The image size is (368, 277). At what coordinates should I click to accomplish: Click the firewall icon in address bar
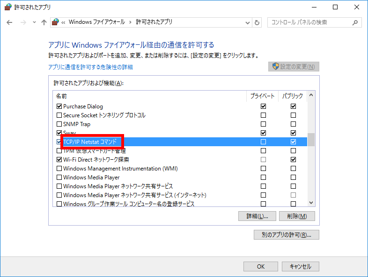pos(55,22)
